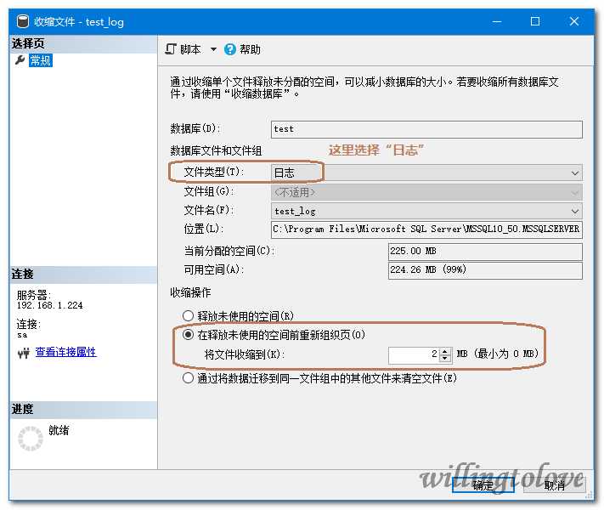Viewport: 604px width, 510px height.
Task: Increase 将文件收缩到 value with up arrow
Action: pyautogui.click(x=445, y=351)
